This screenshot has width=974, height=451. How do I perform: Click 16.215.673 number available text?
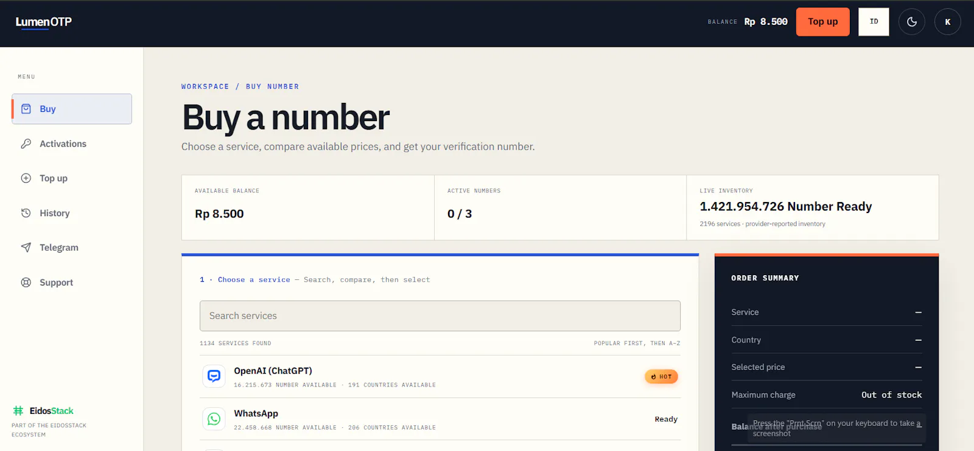[285, 385]
